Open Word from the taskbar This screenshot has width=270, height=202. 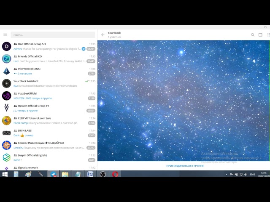(90, 174)
